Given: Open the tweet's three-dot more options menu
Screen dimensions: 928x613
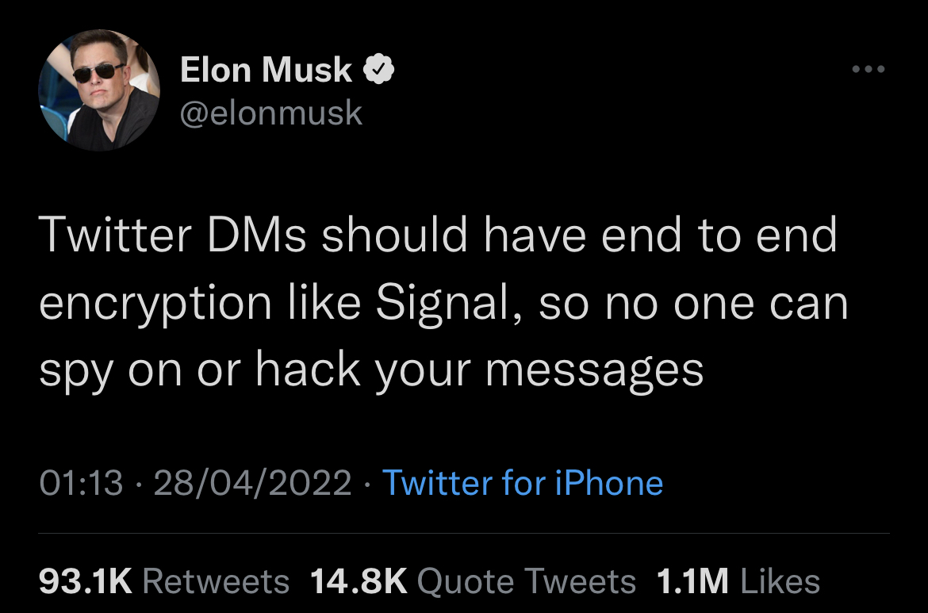Looking at the screenshot, I should tap(867, 69).
